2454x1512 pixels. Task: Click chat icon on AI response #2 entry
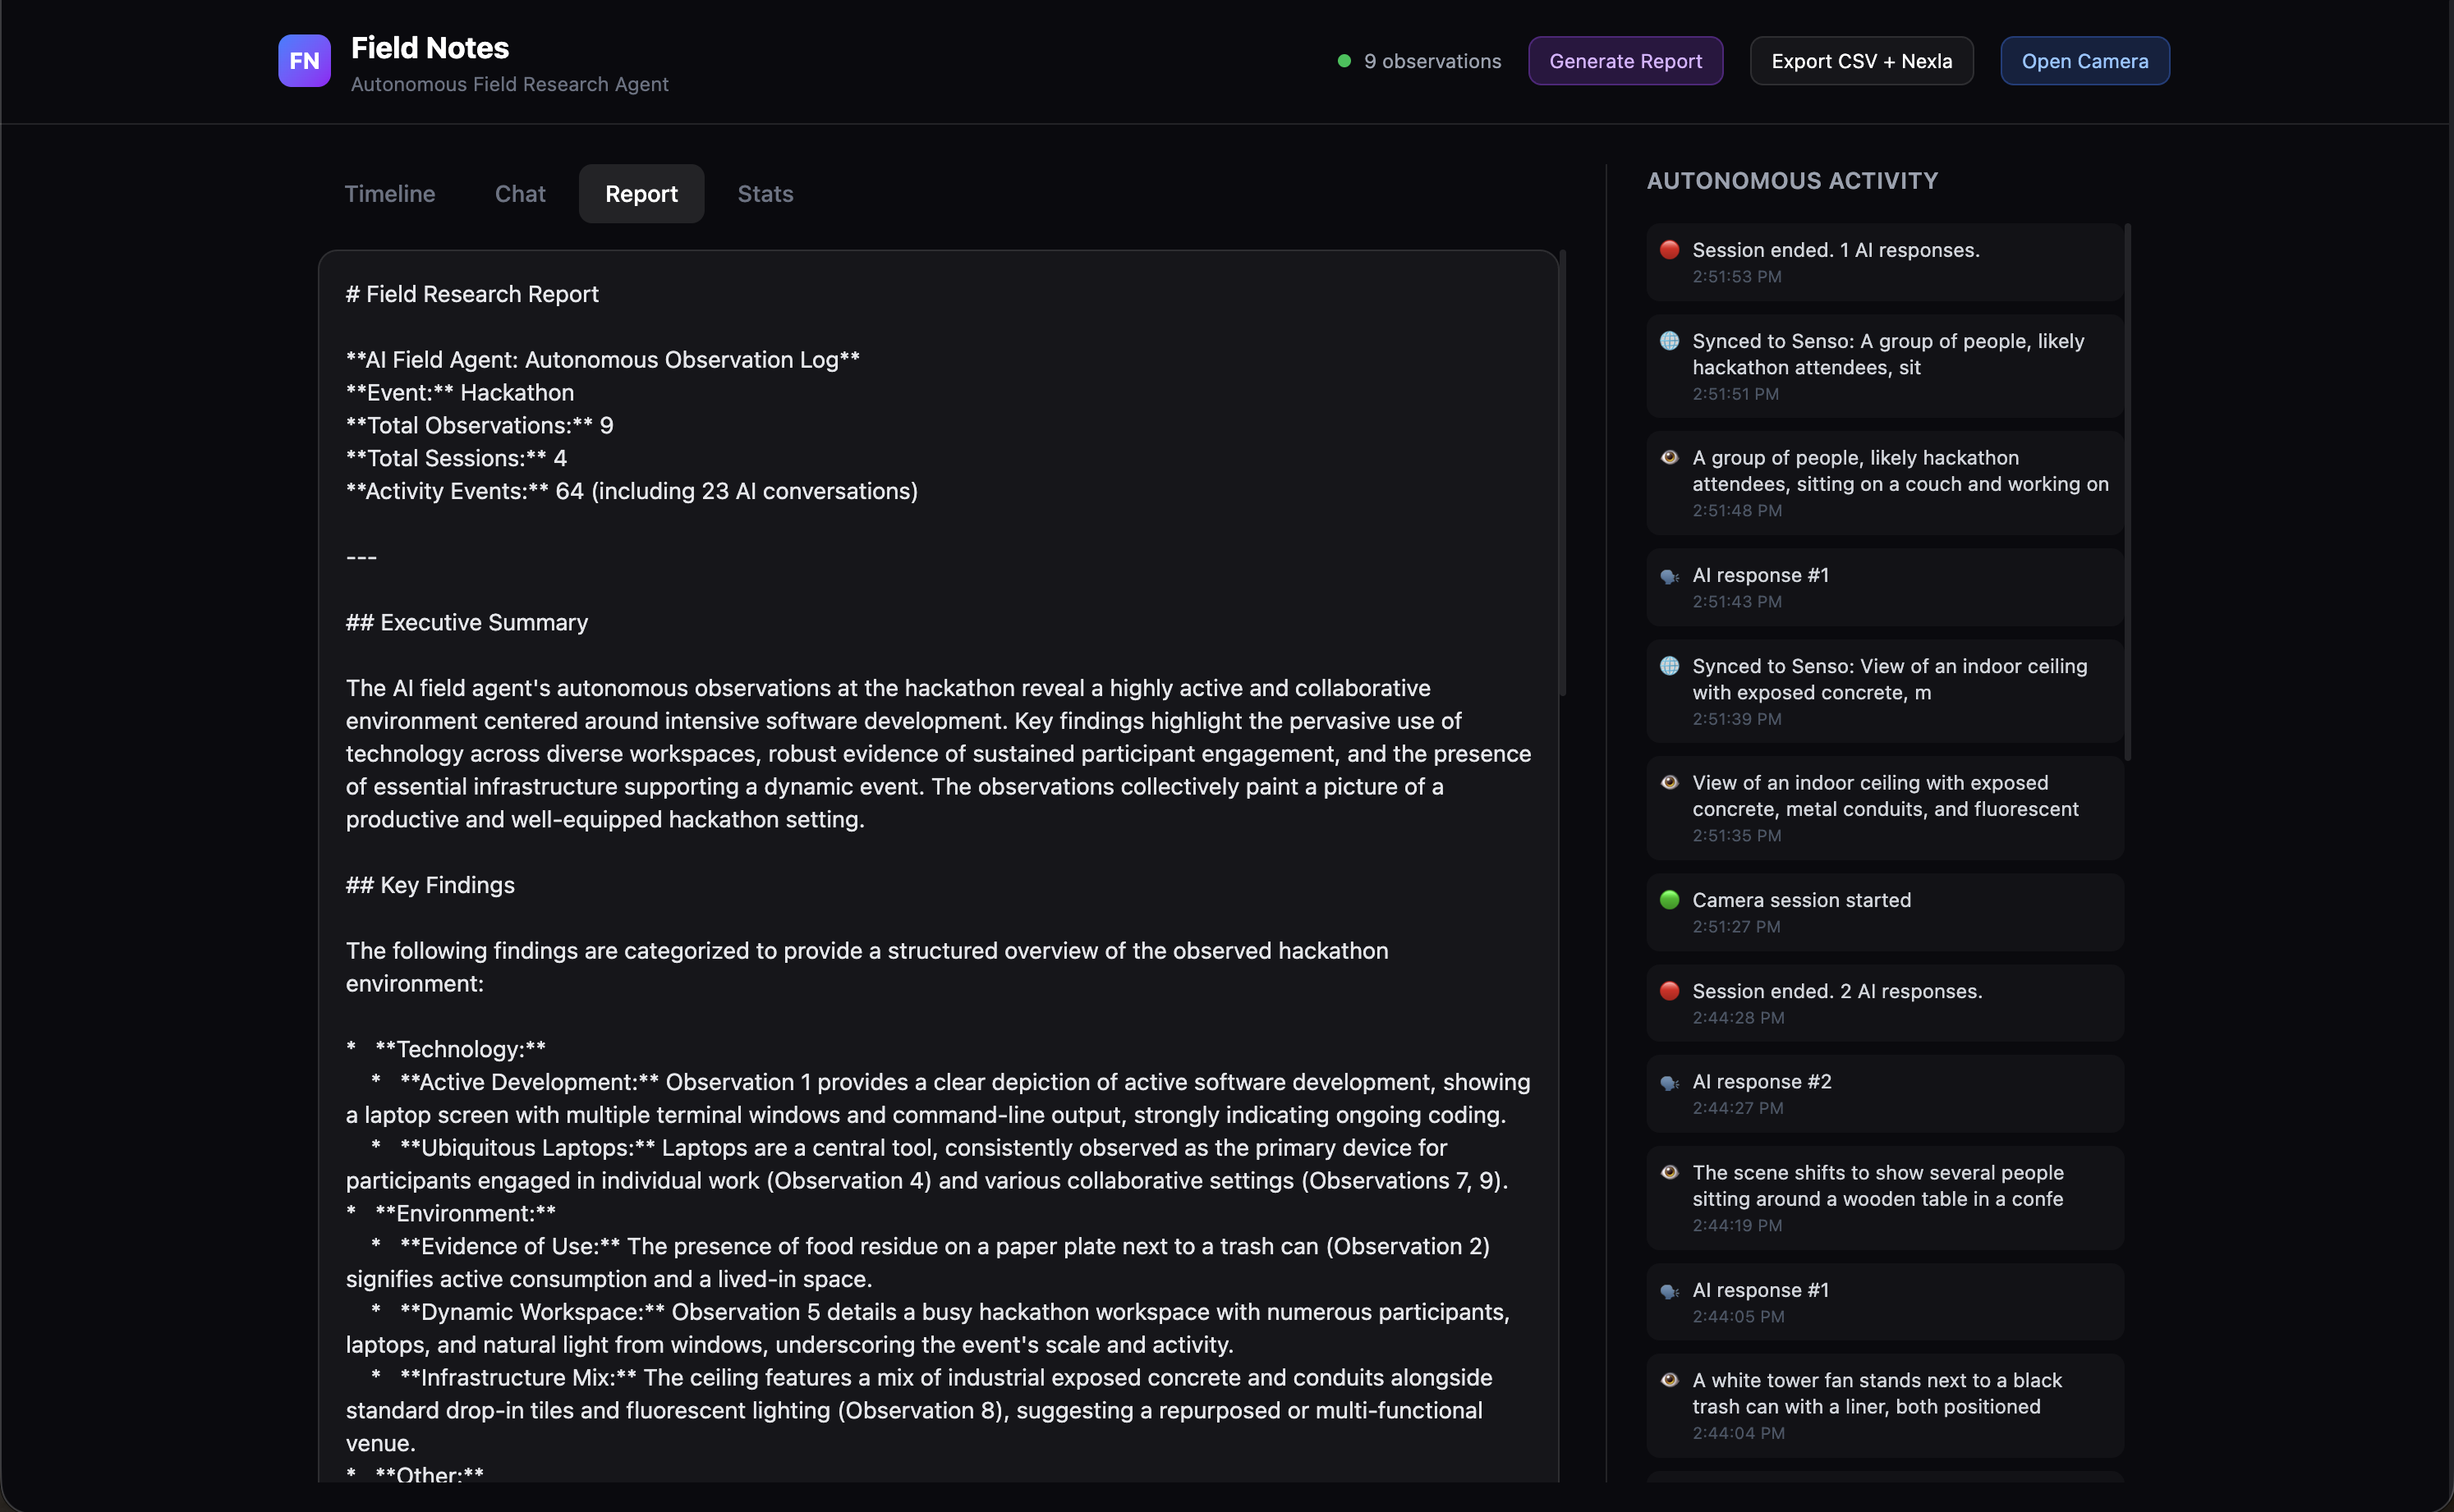(1669, 1082)
